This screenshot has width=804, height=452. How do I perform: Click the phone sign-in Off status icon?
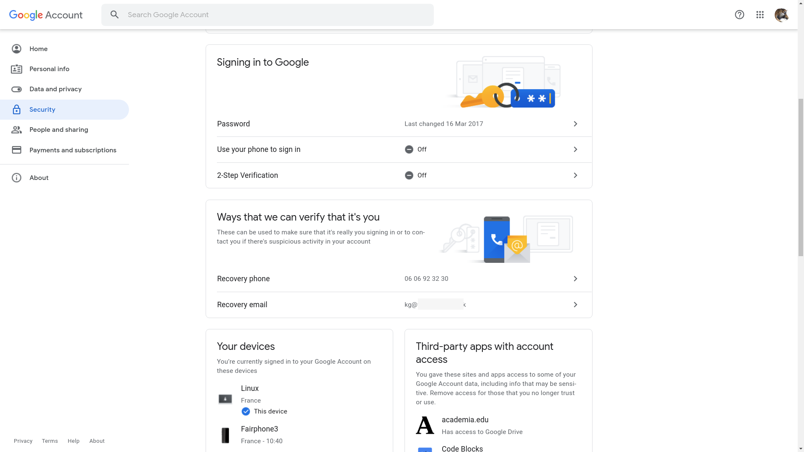(x=409, y=149)
